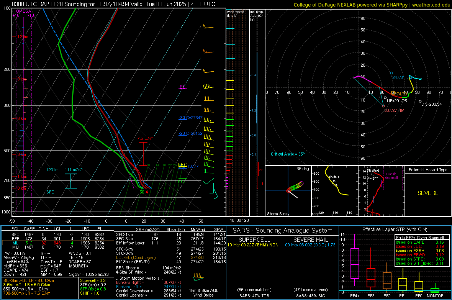The image size is (452, 300).
Task: Click the 111 m2s2 helicity label
Action: (74, 170)
